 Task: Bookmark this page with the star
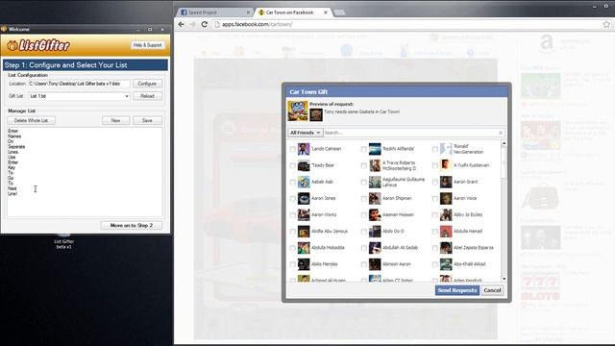[606, 24]
